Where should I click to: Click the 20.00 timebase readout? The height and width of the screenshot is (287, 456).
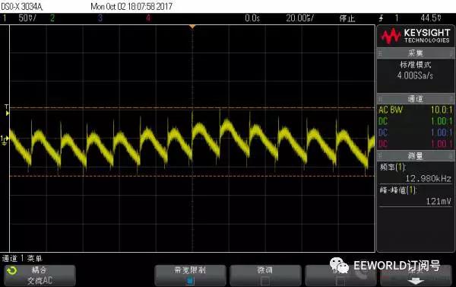[x=300, y=18]
